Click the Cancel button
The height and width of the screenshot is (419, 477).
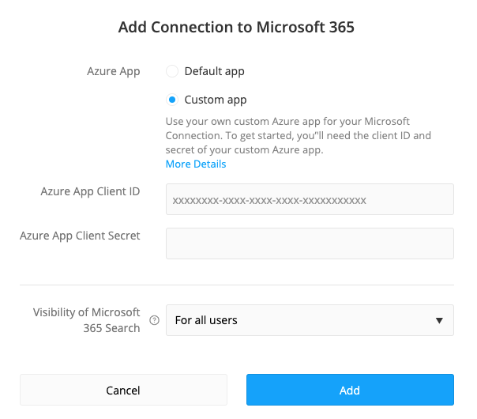pyautogui.click(x=123, y=390)
